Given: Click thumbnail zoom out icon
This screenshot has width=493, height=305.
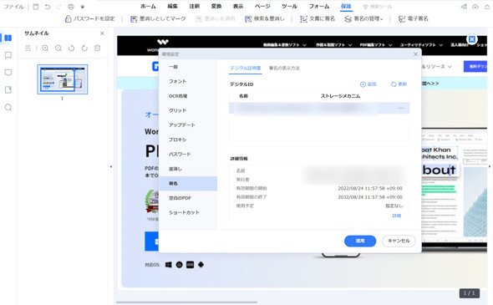Looking at the screenshot, I should (x=58, y=48).
